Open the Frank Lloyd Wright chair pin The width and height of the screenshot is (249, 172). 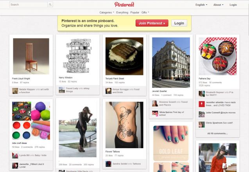(x=31, y=56)
